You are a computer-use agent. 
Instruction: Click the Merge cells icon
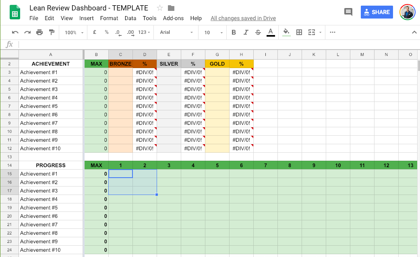click(x=312, y=32)
